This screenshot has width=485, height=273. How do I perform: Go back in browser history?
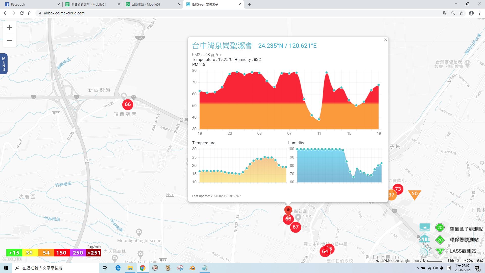pyautogui.click(x=6, y=13)
